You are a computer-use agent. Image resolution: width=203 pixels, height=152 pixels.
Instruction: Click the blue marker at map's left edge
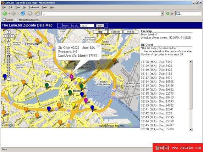[x=5, y=77]
